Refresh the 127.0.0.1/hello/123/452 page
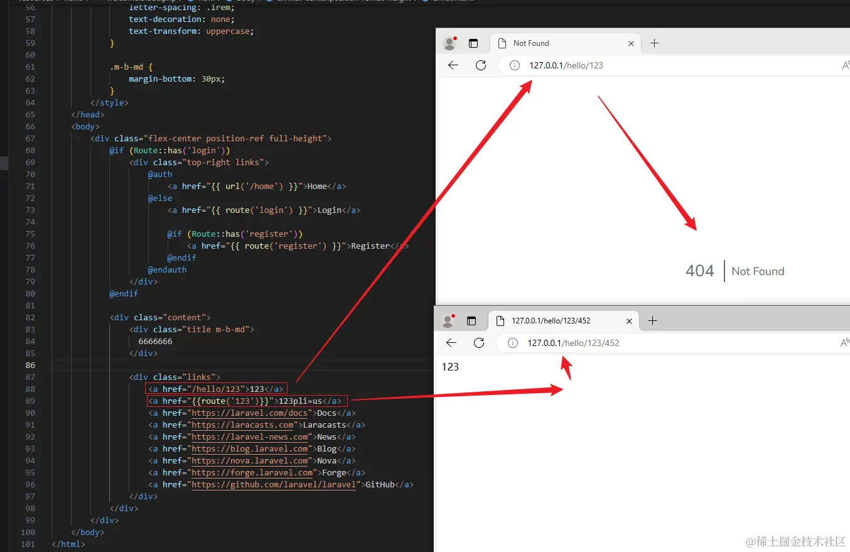Viewport: 850px width, 552px height. [479, 343]
